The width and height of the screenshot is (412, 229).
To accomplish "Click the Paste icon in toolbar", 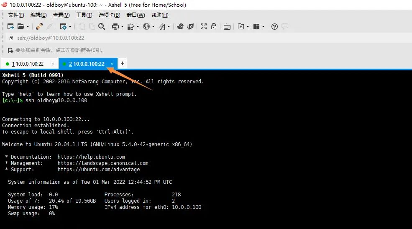I will [92, 26].
